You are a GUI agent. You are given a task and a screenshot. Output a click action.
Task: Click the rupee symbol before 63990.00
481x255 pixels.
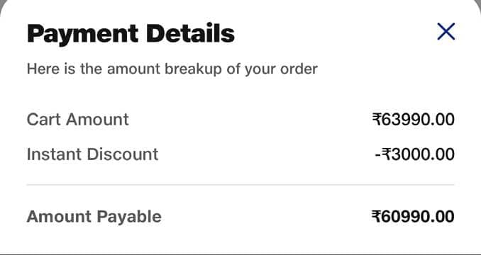pyautogui.click(x=377, y=120)
